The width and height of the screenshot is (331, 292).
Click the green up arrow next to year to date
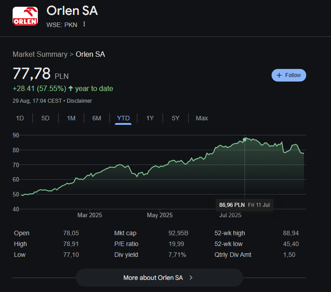pyautogui.click(x=71, y=88)
